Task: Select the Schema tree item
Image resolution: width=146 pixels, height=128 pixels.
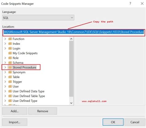Action: coord(18,63)
